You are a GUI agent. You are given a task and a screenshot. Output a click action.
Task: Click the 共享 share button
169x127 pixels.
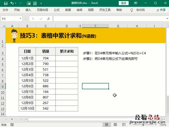coord(161,10)
